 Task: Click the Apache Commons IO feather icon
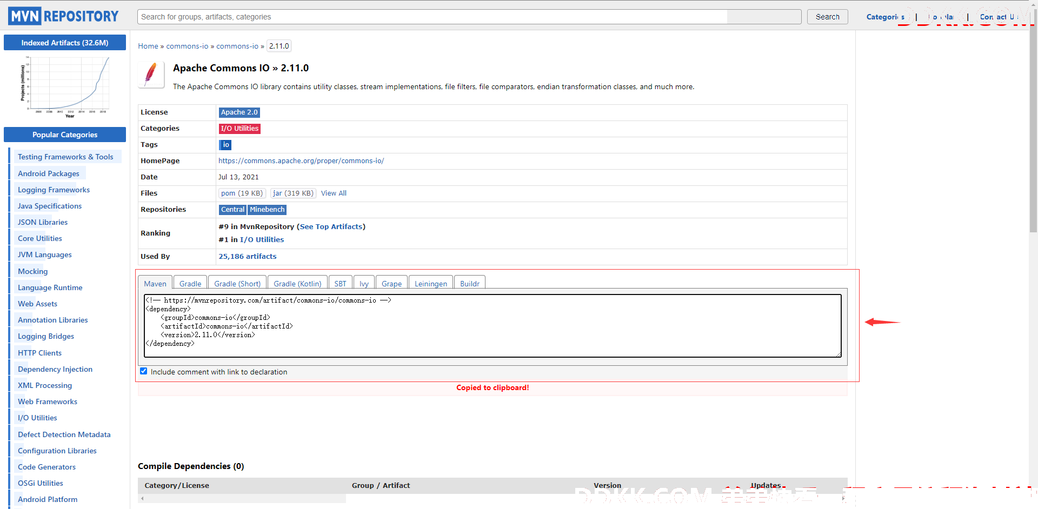[151, 75]
